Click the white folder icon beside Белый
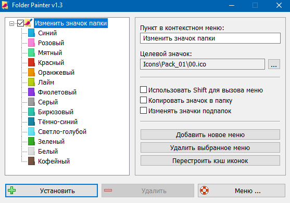The image size is (290, 203). (x=31, y=152)
